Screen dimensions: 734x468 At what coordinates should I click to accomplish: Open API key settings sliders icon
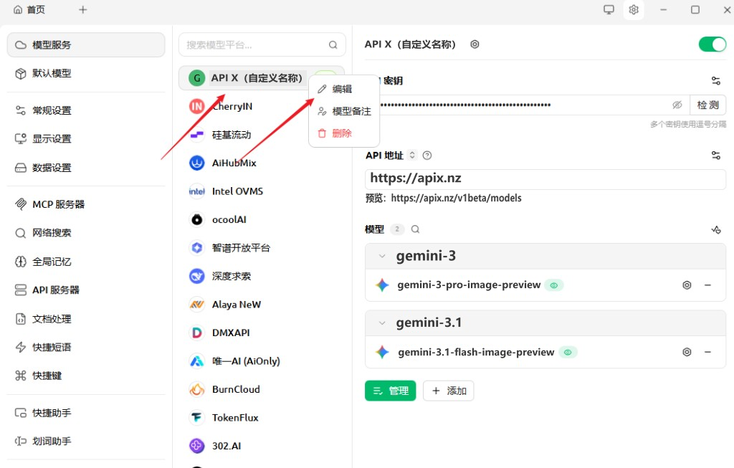[716, 80]
